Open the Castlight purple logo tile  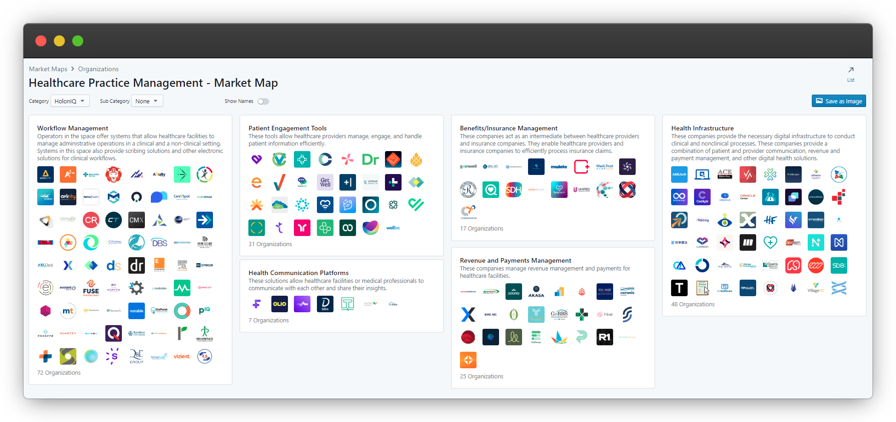tap(702, 197)
